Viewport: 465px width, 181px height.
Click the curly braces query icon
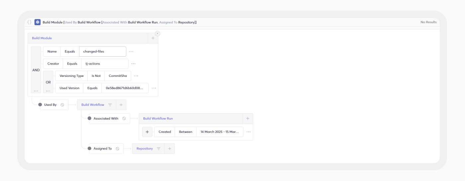click(x=30, y=22)
